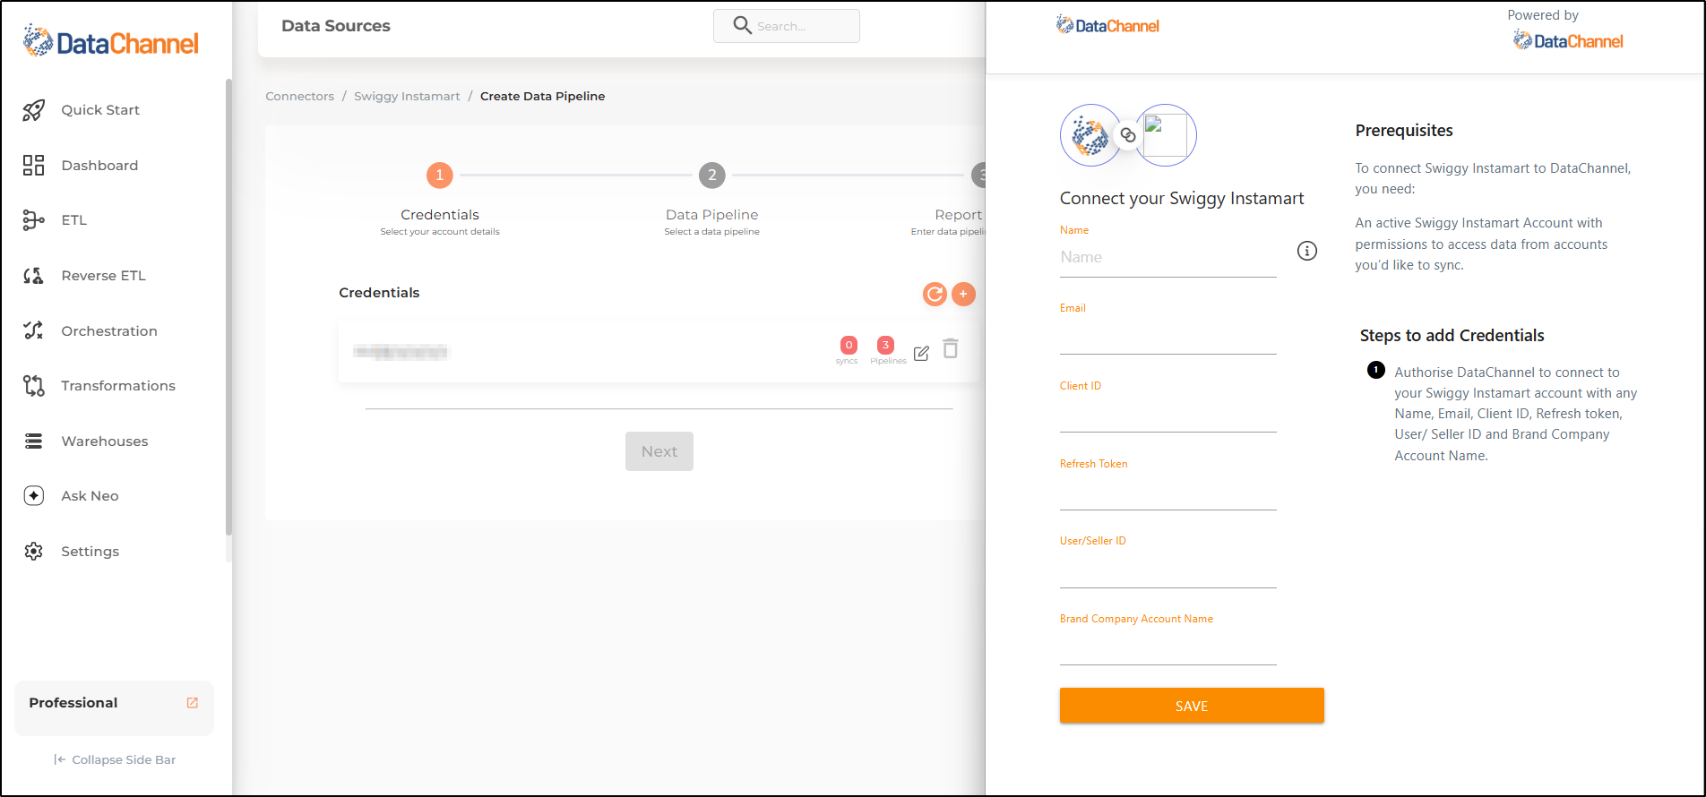Image resolution: width=1706 pixels, height=797 pixels.
Task: Open the Reverse ETL icon
Action: (33, 276)
